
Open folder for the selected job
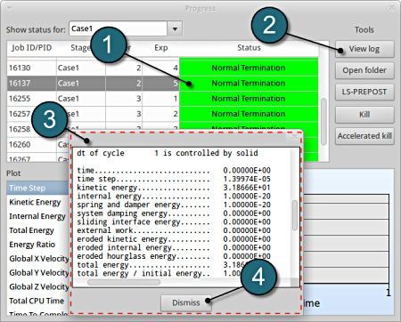point(364,70)
